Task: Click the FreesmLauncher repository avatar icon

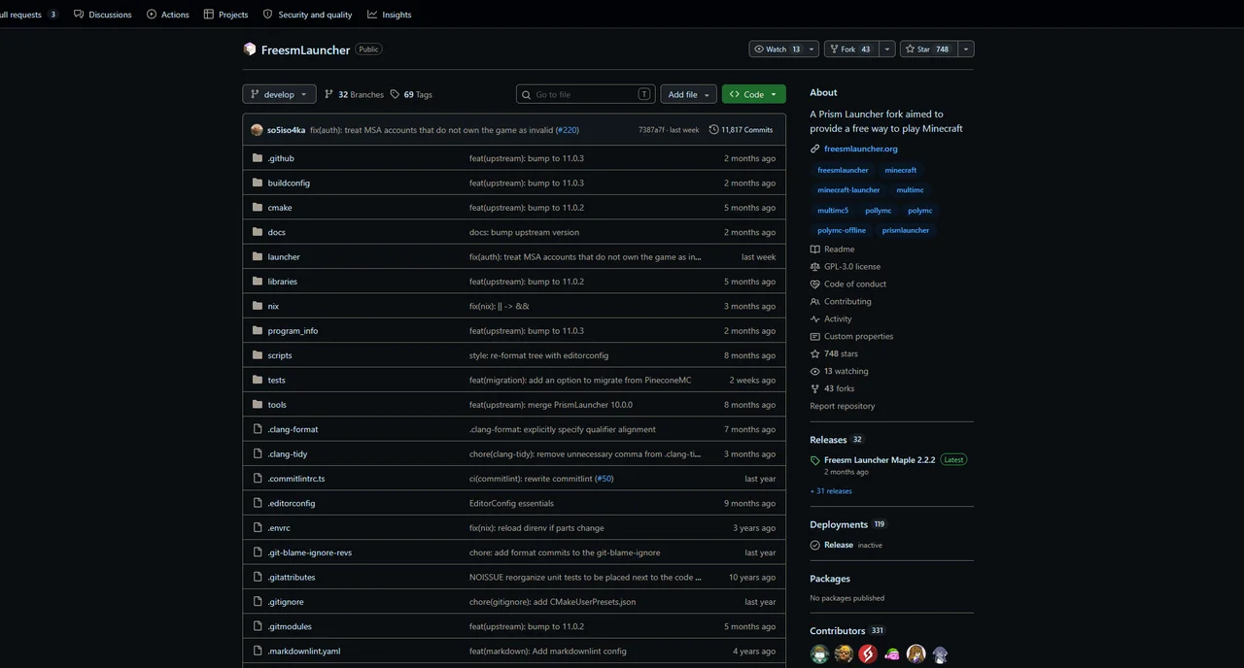Action: 250,50
